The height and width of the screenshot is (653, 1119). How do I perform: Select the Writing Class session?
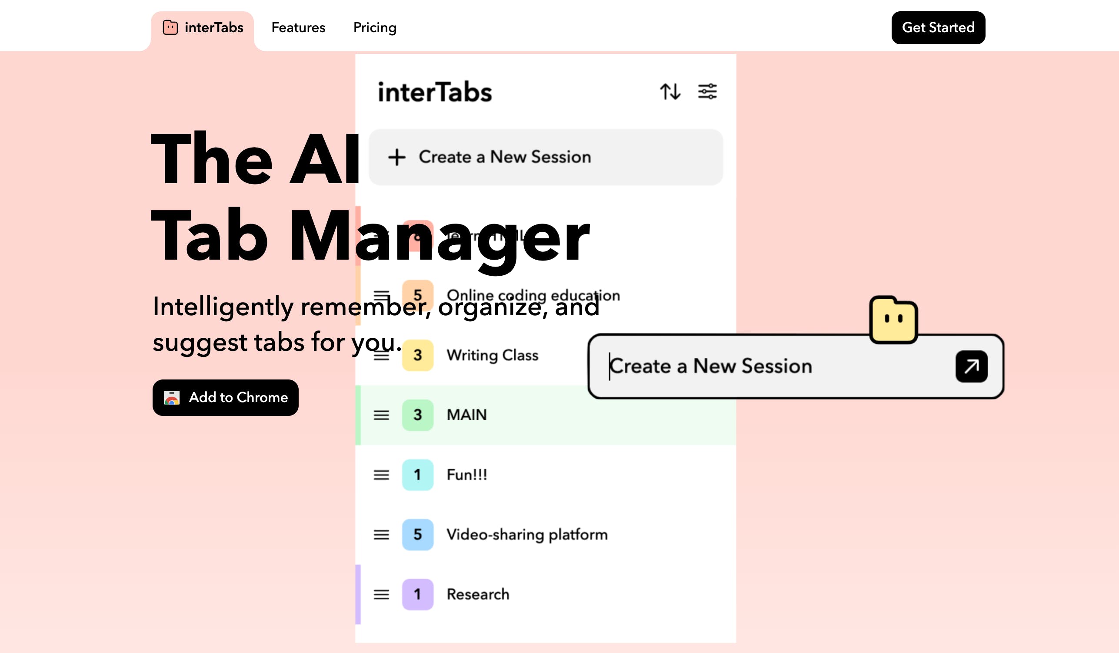coord(492,355)
